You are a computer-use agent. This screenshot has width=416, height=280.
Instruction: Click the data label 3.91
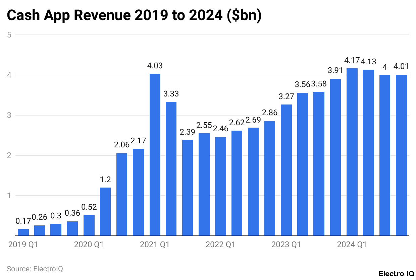point(334,71)
